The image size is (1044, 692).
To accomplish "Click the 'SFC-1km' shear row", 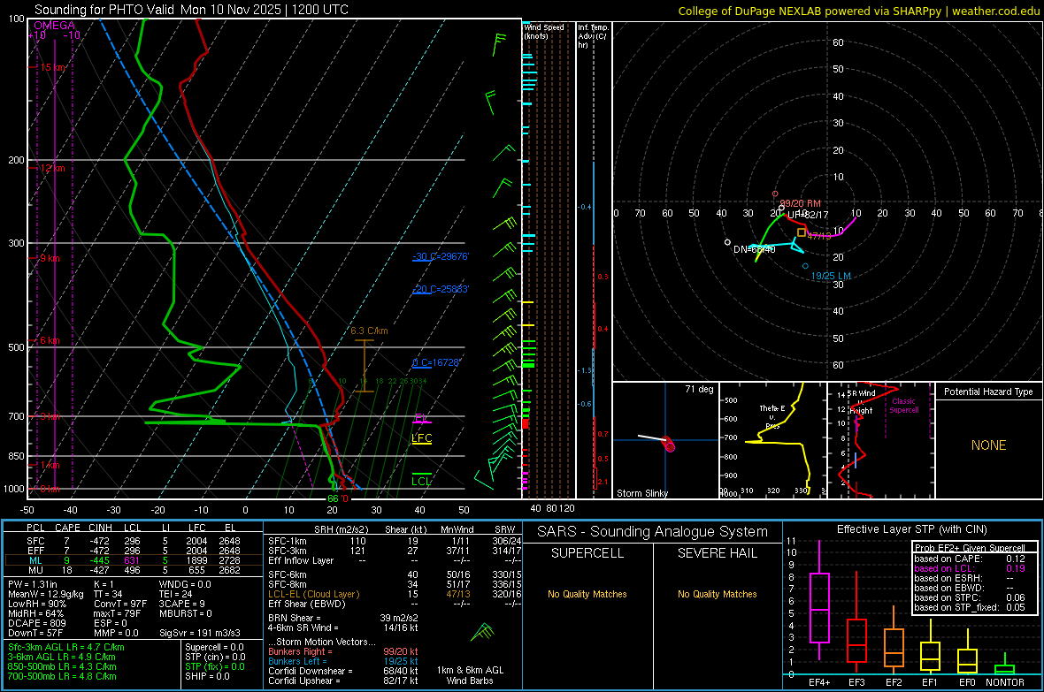I will (x=395, y=541).
